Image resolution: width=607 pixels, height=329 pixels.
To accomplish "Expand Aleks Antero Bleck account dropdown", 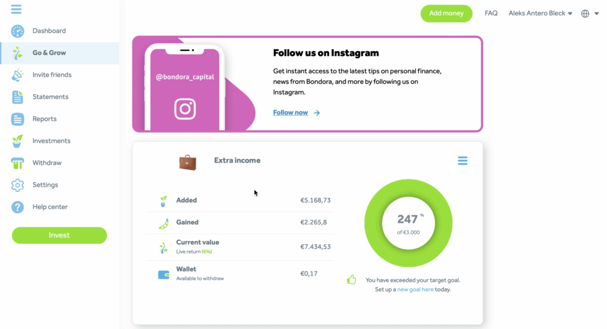I will pos(540,13).
